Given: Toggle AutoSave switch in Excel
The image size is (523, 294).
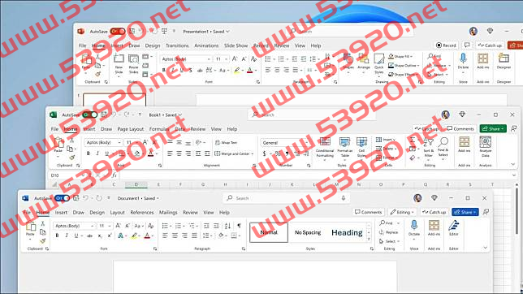Looking at the screenshot, I should [x=89, y=115].
